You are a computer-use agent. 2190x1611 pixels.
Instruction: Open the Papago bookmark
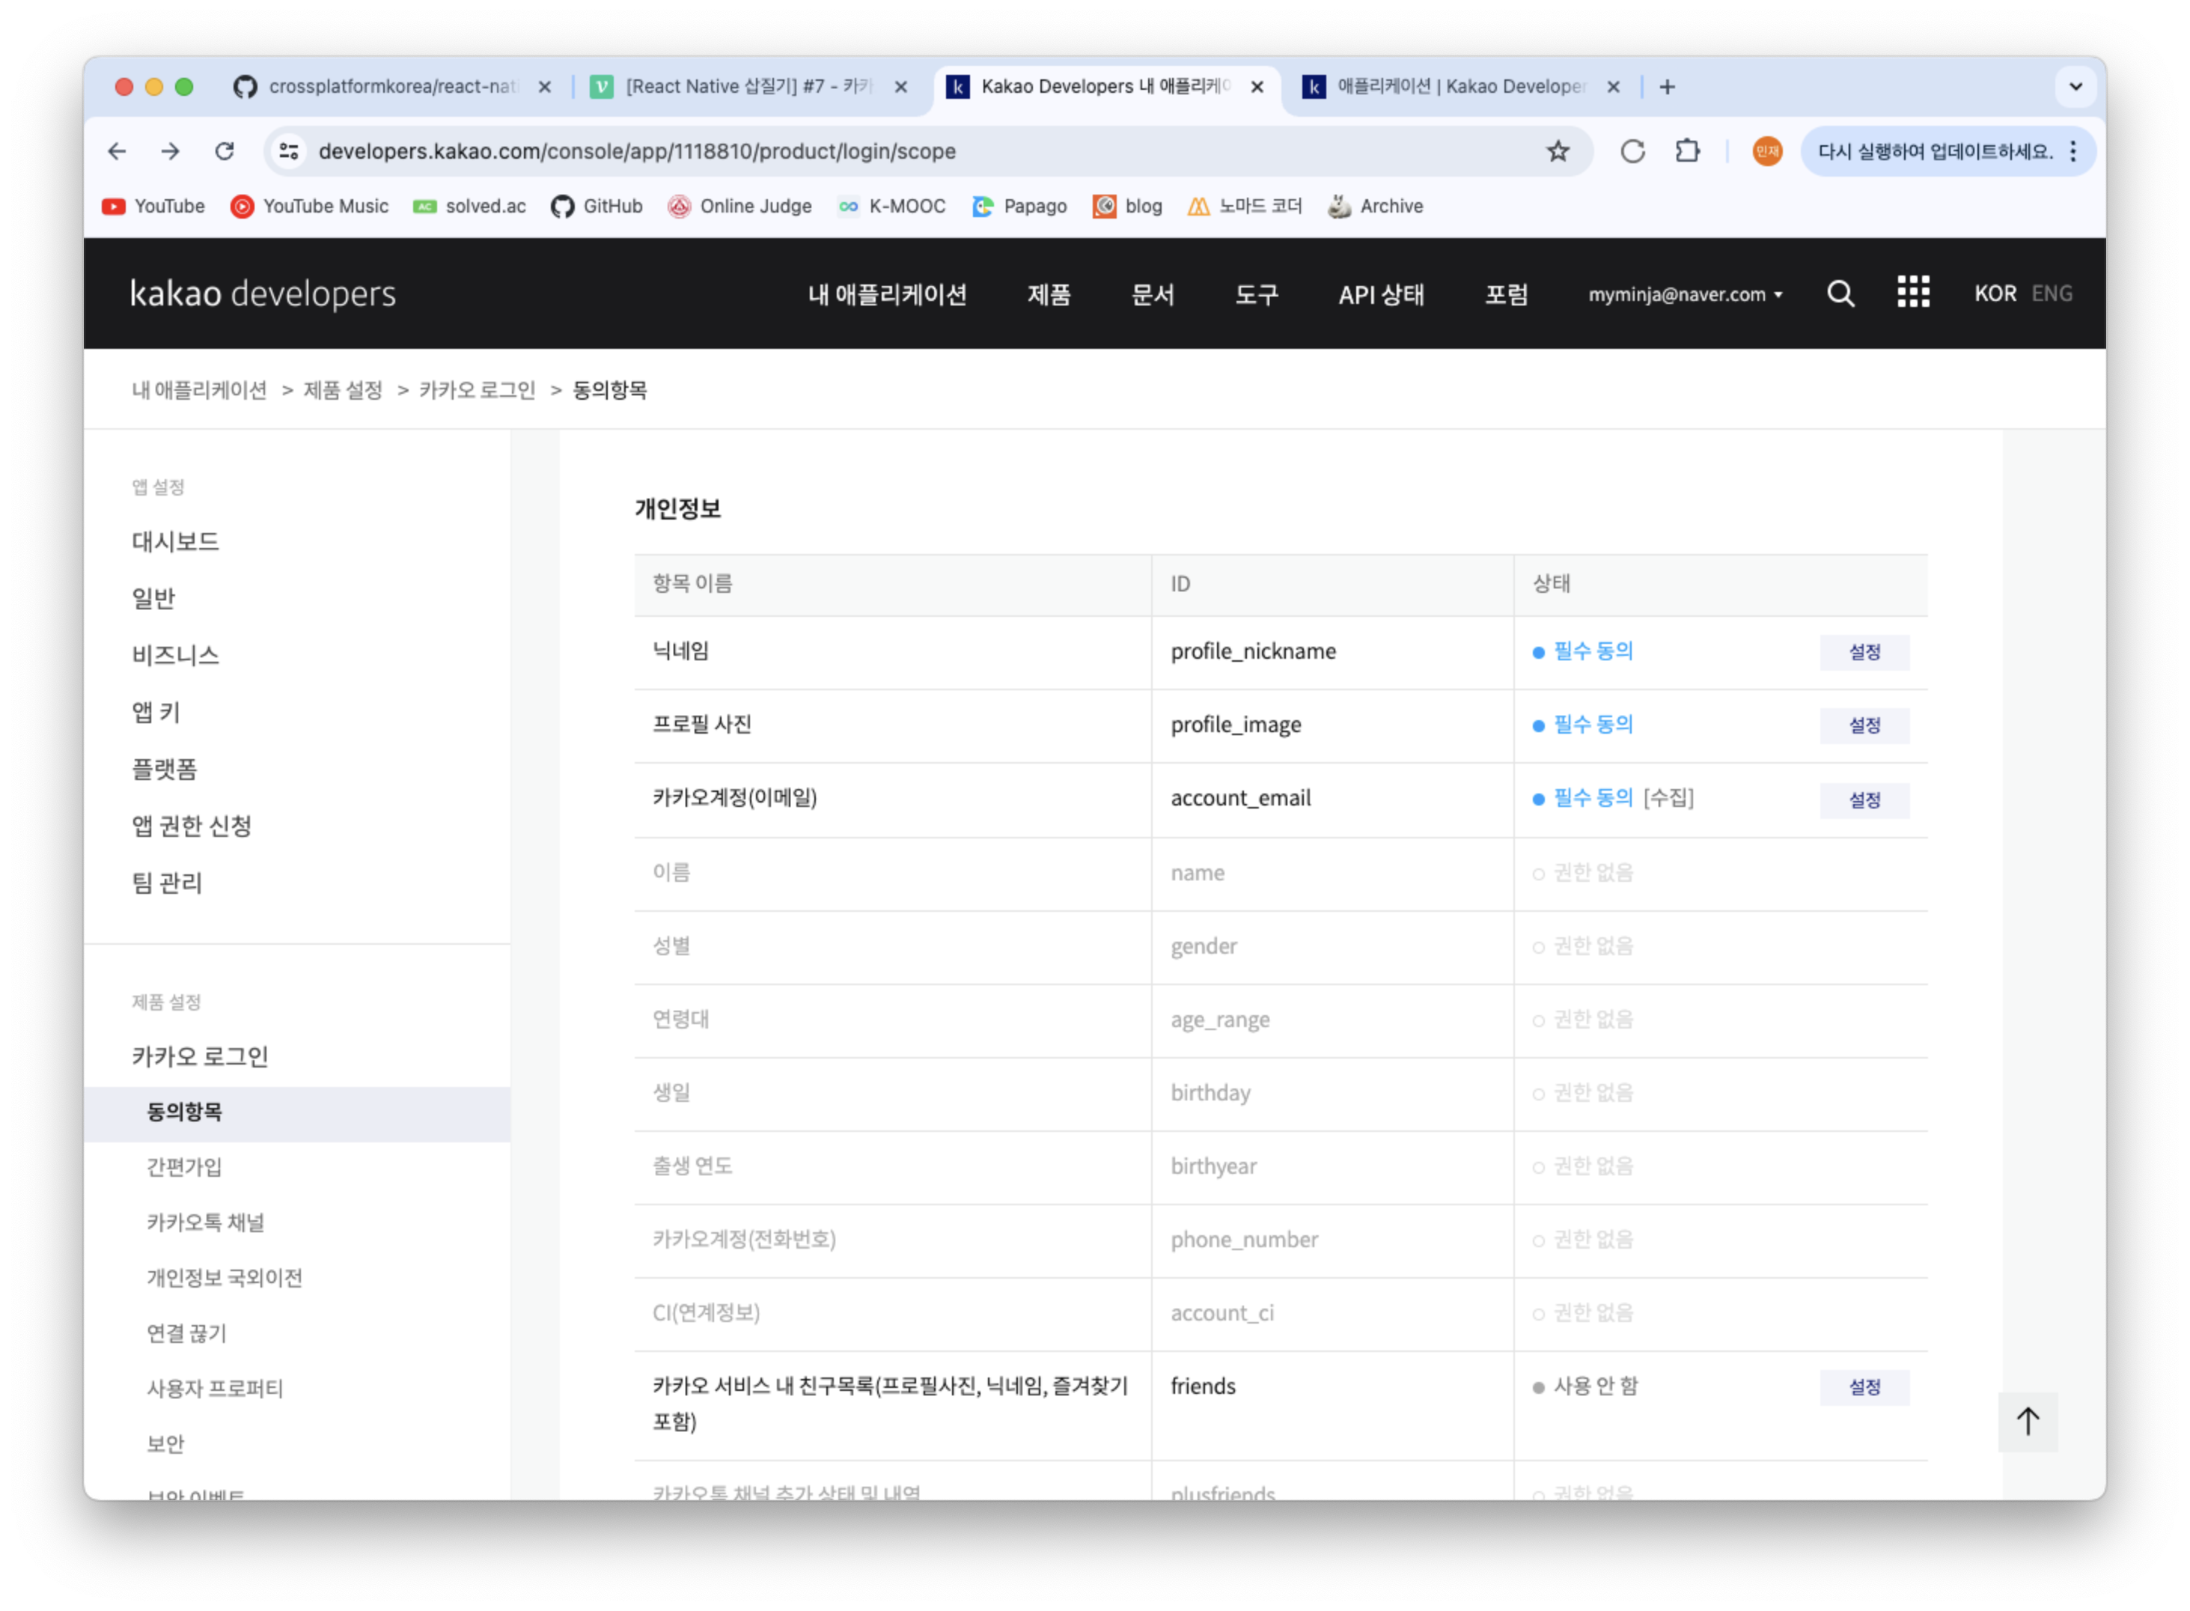[1020, 206]
